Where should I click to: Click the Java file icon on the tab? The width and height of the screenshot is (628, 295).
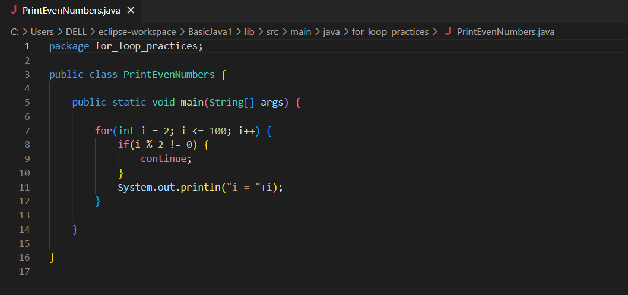click(x=14, y=11)
